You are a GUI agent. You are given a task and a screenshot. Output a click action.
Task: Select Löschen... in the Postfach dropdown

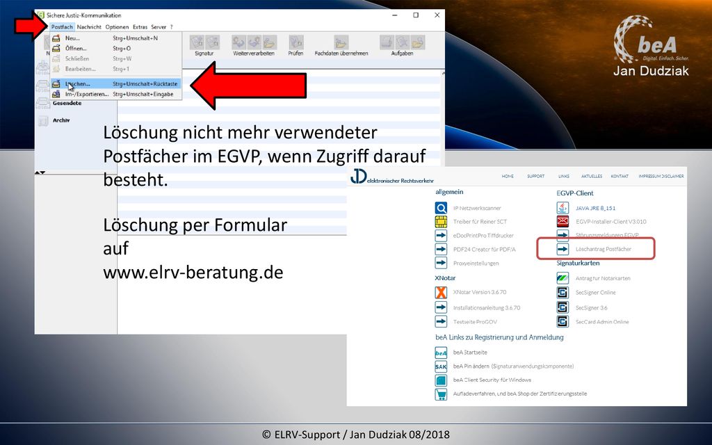pos(116,84)
